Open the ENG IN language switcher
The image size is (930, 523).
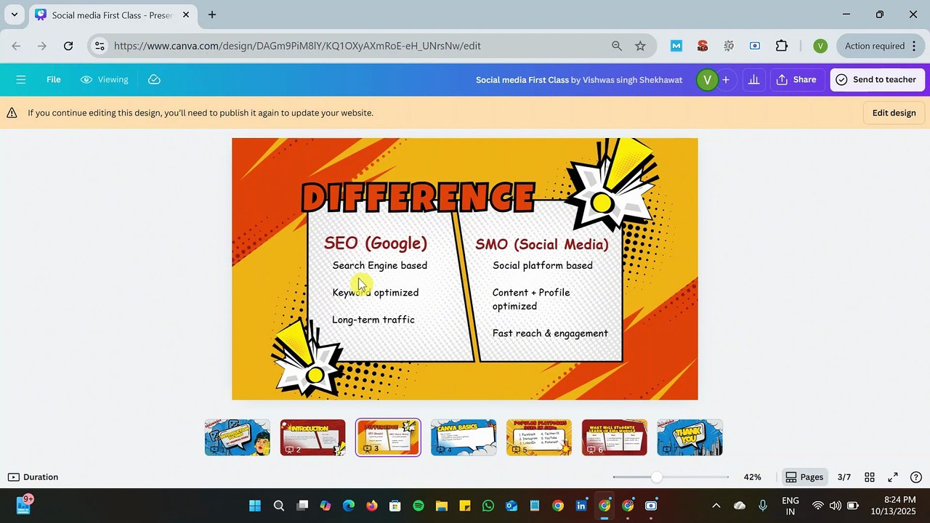tap(790, 506)
